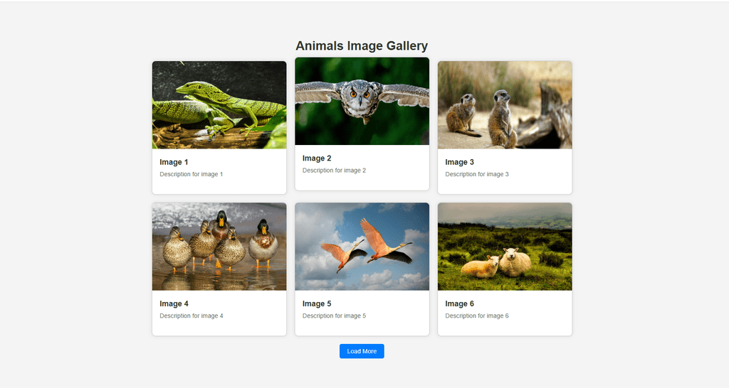Image resolution: width=729 pixels, height=388 pixels.
Task: Select 'Description for image 6' text
Action: (476, 316)
